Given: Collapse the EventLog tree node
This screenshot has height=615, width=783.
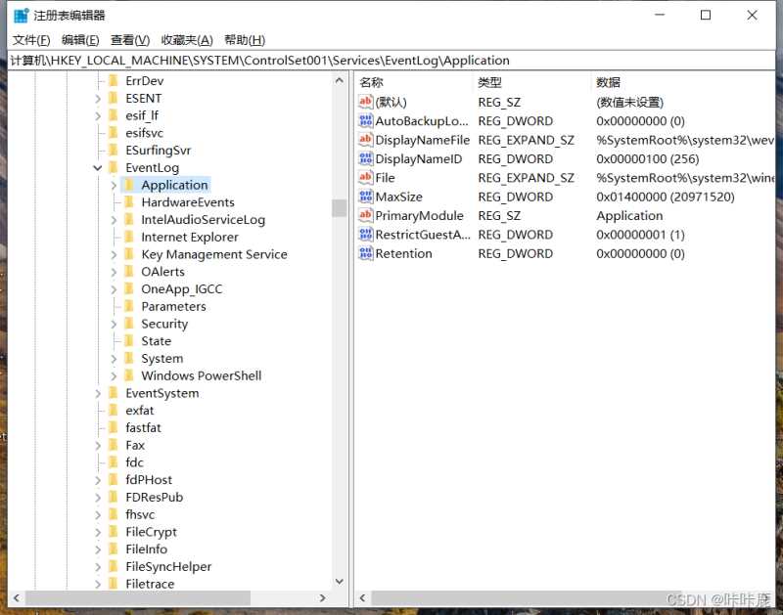Looking at the screenshot, I should (x=98, y=168).
